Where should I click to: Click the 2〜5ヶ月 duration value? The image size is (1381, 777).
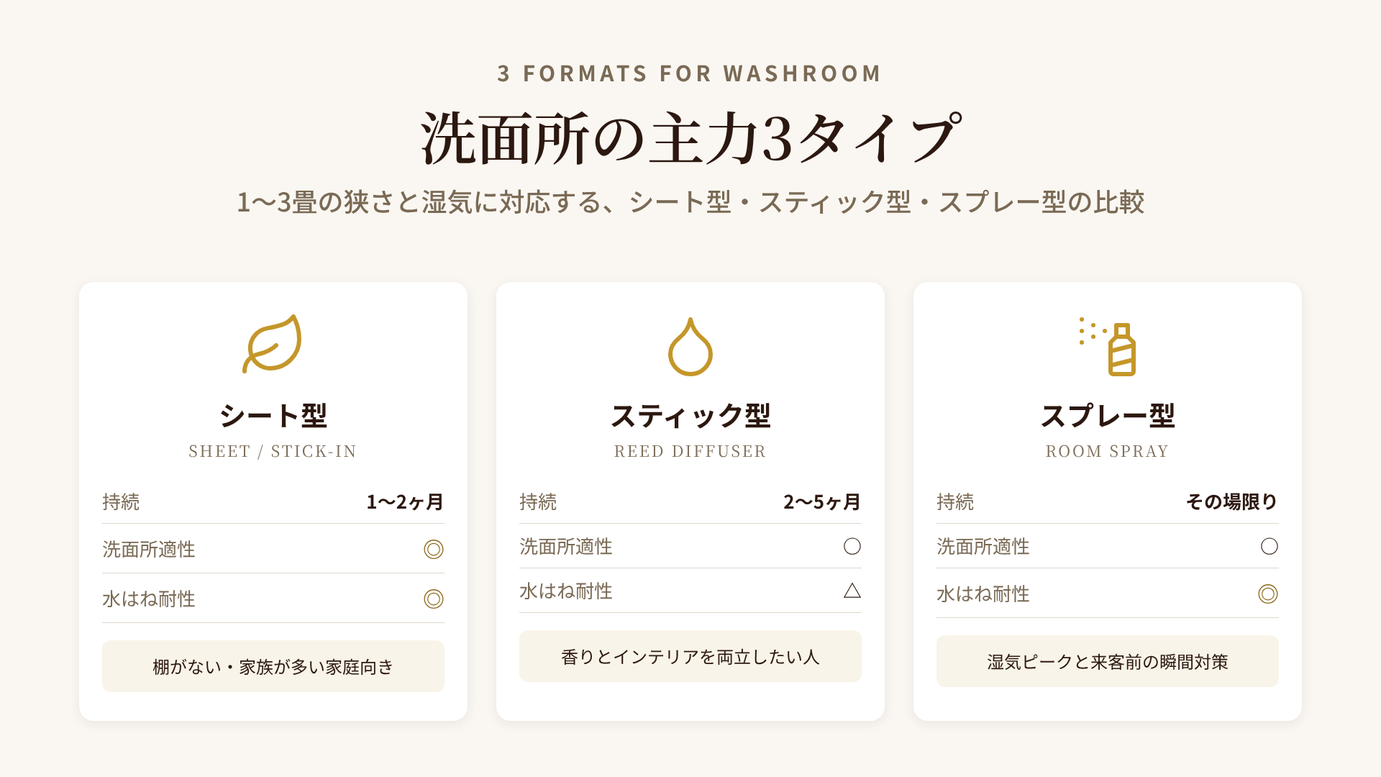point(822,502)
